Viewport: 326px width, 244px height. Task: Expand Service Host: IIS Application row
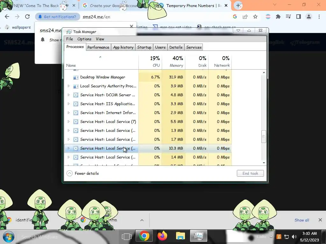tap(69, 104)
